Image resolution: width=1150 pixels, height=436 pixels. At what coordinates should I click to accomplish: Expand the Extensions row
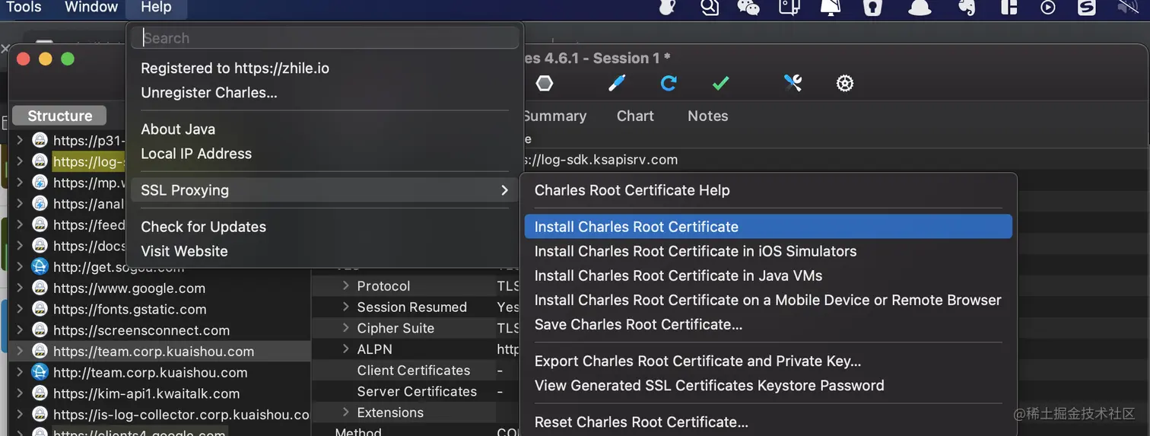click(x=346, y=412)
